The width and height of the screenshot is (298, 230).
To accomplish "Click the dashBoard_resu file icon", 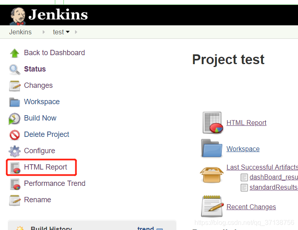I will (244, 177).
